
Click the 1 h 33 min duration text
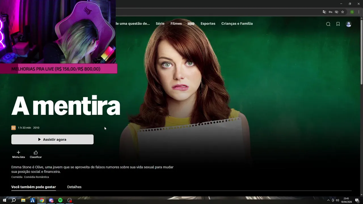tap(24, 128)
